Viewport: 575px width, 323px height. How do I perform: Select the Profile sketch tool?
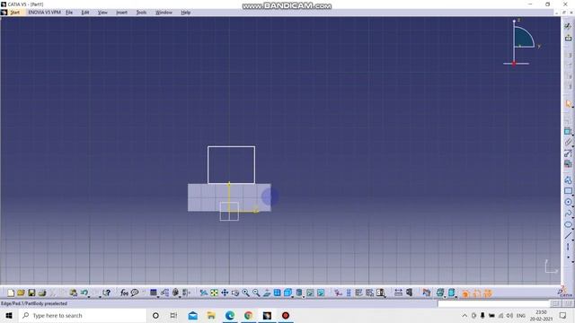[568, 179]
